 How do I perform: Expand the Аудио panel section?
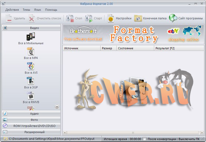click(31, 114)
